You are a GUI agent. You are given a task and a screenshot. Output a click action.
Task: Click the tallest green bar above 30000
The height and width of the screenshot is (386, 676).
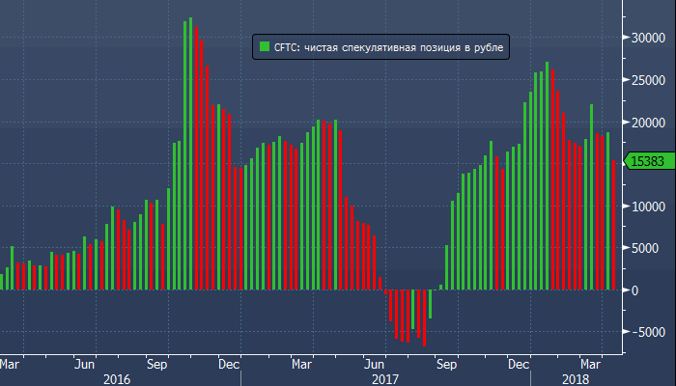[x=190, y=154]
